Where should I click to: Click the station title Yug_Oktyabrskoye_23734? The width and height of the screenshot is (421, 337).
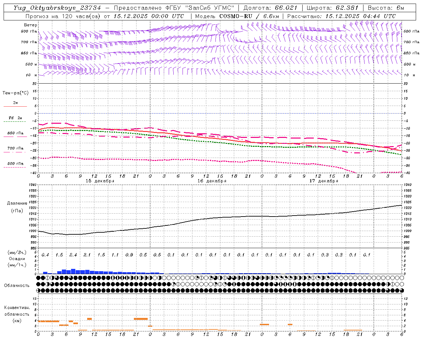57,8
